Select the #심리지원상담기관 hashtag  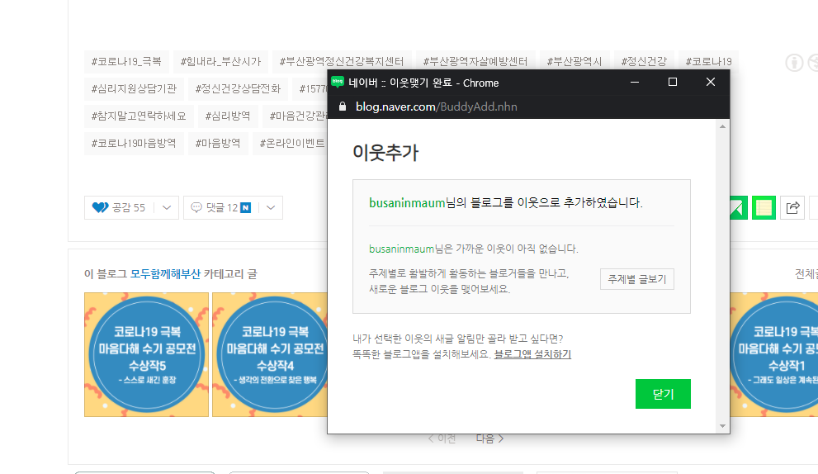click(134, 88)
